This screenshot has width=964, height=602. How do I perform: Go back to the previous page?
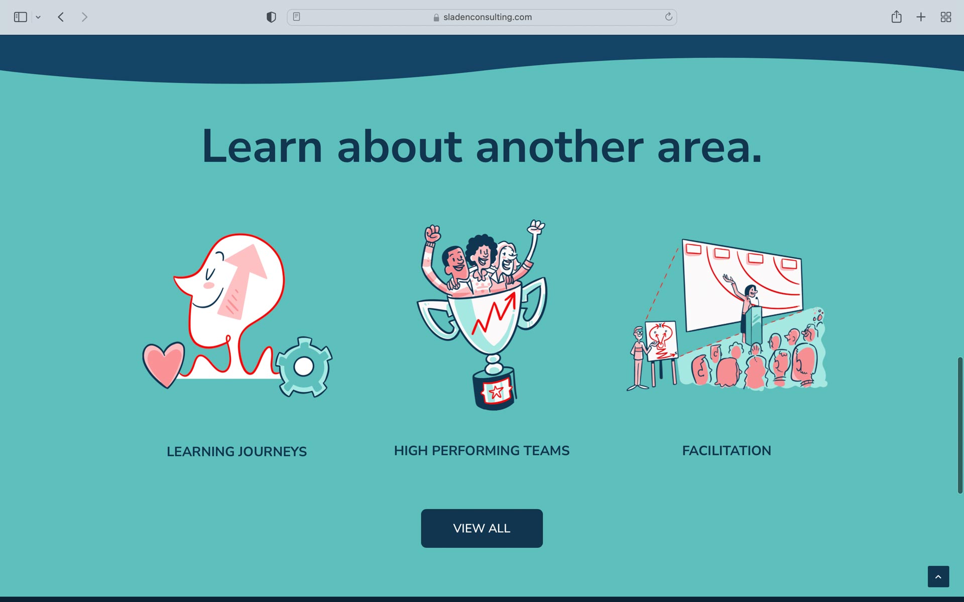[x=61, y=17]
